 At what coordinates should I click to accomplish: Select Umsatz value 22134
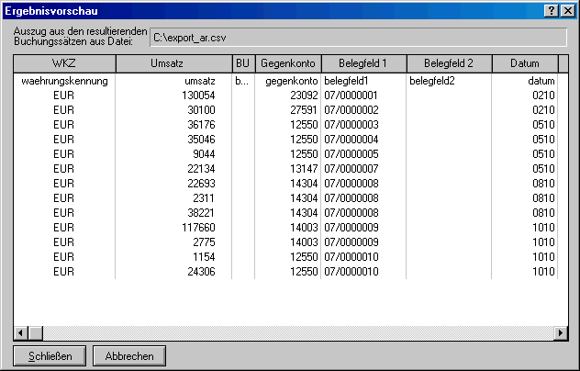click(x=201, y=169)
